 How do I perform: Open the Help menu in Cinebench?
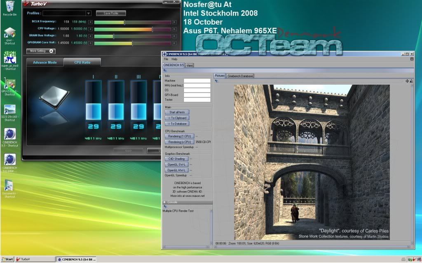(x=174, y=59)
